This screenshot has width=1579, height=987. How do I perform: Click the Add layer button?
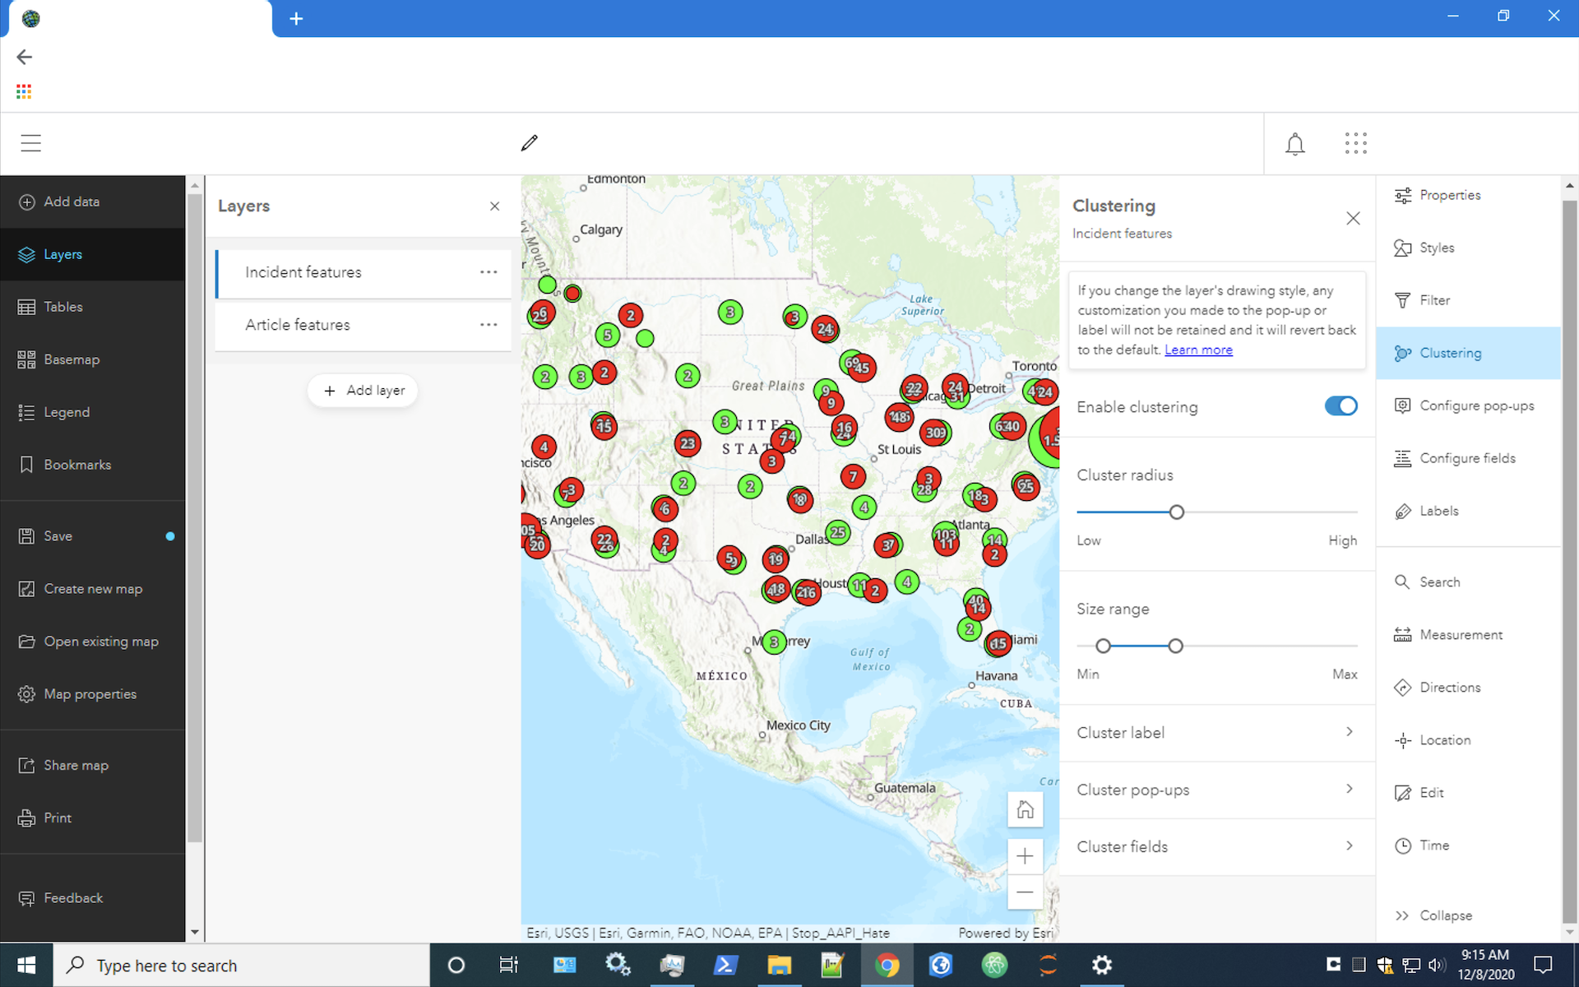pyautogui.click(x=362, y=390)
